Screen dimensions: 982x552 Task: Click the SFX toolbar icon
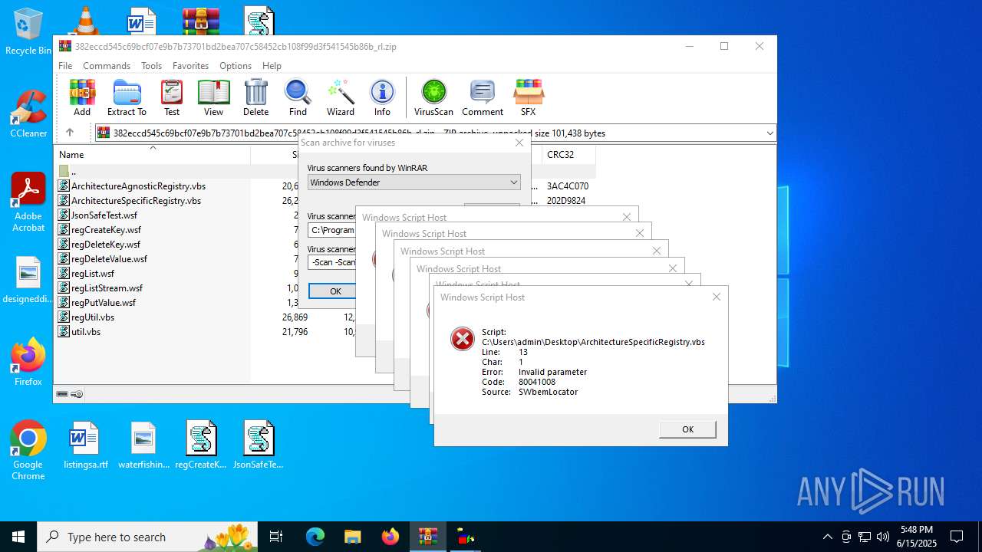click(x=528, y=97)
